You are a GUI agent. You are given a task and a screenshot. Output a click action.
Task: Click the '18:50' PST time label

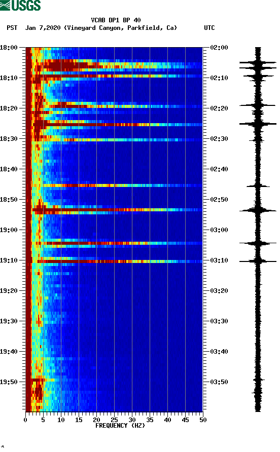(x=9, y=200)
